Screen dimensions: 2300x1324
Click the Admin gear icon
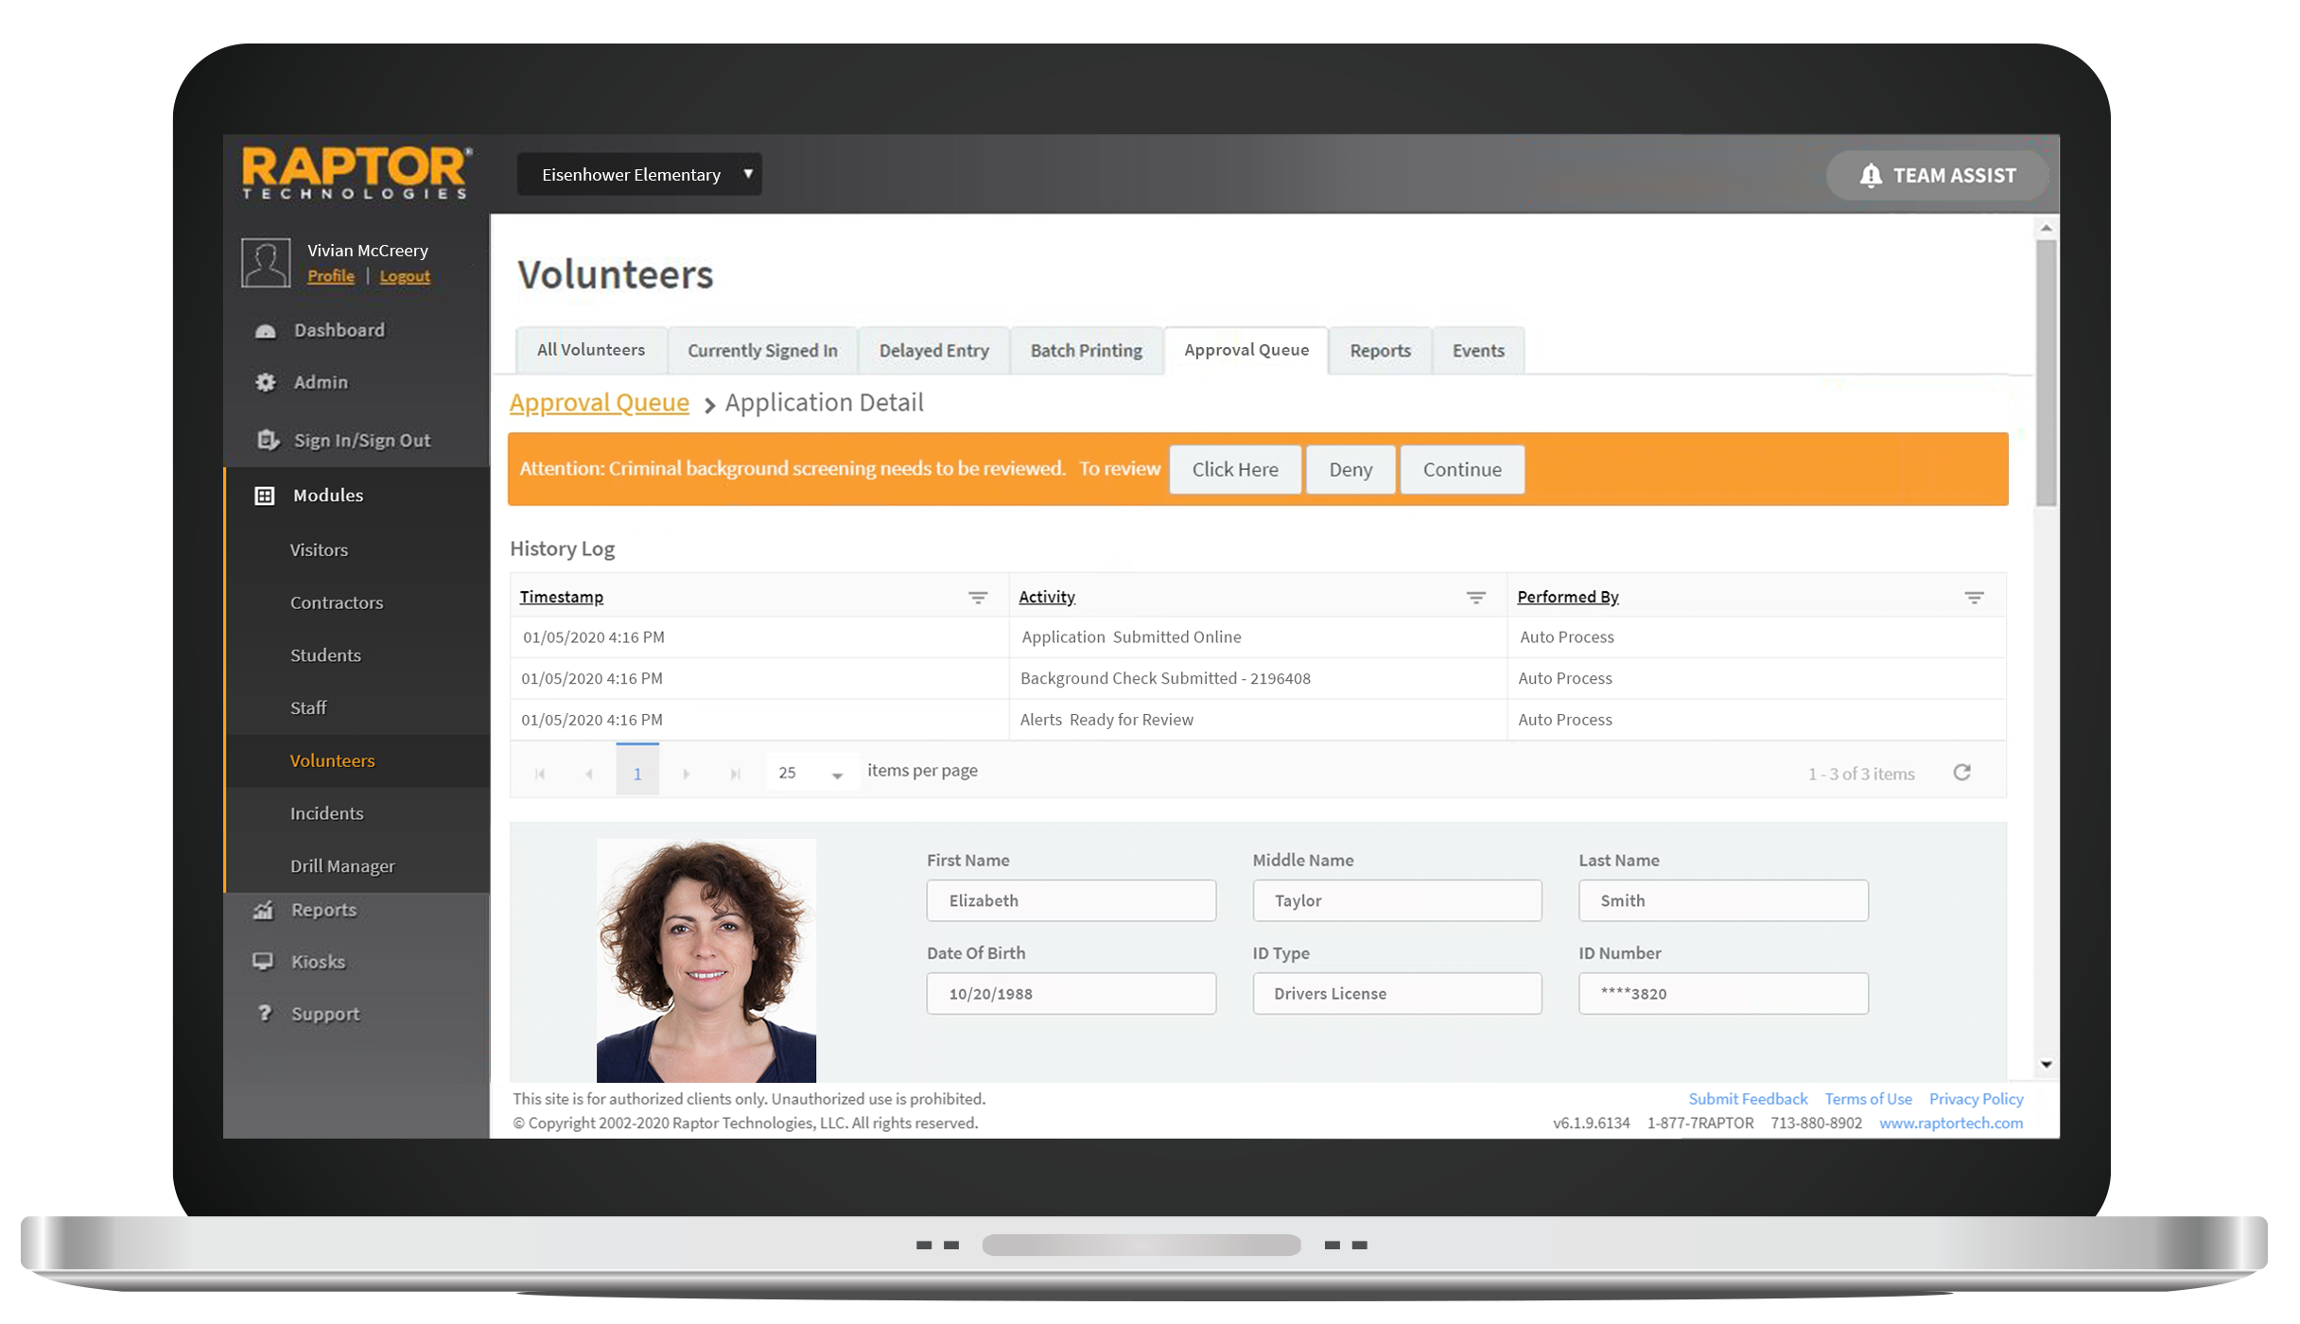tap(266, 382)
